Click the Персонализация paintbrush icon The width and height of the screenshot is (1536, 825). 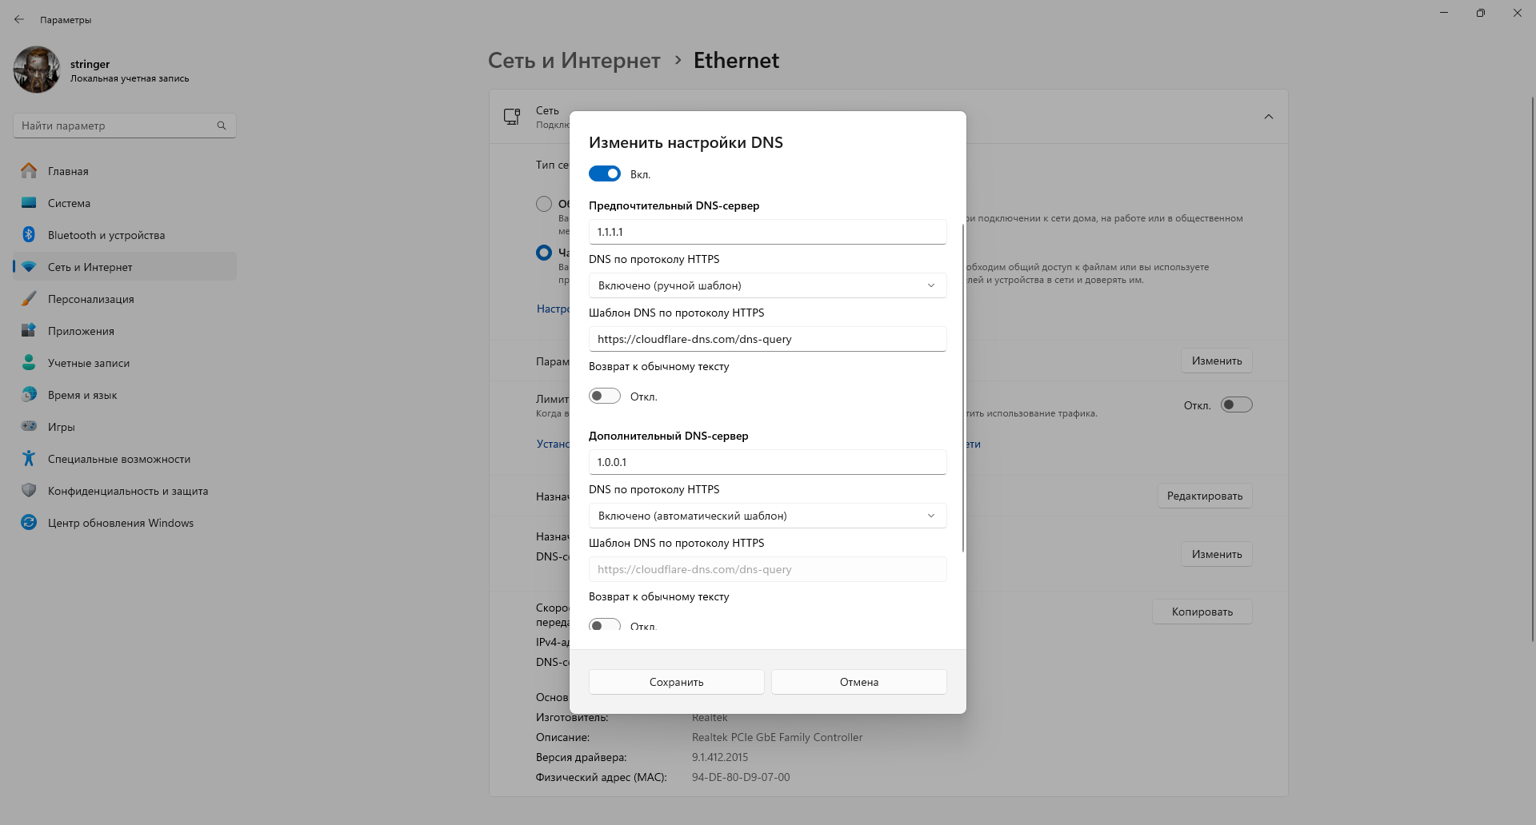29,299
